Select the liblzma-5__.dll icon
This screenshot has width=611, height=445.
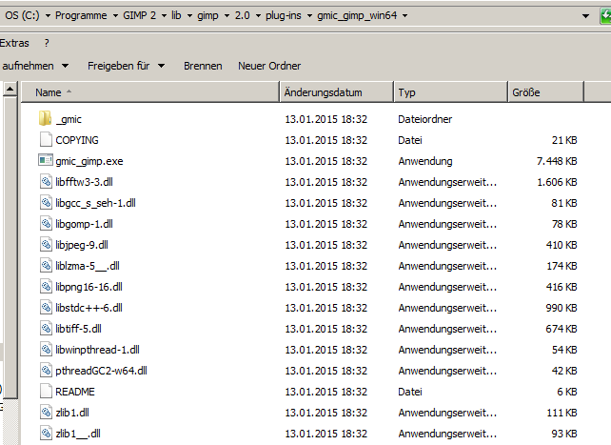coord(46,266)
